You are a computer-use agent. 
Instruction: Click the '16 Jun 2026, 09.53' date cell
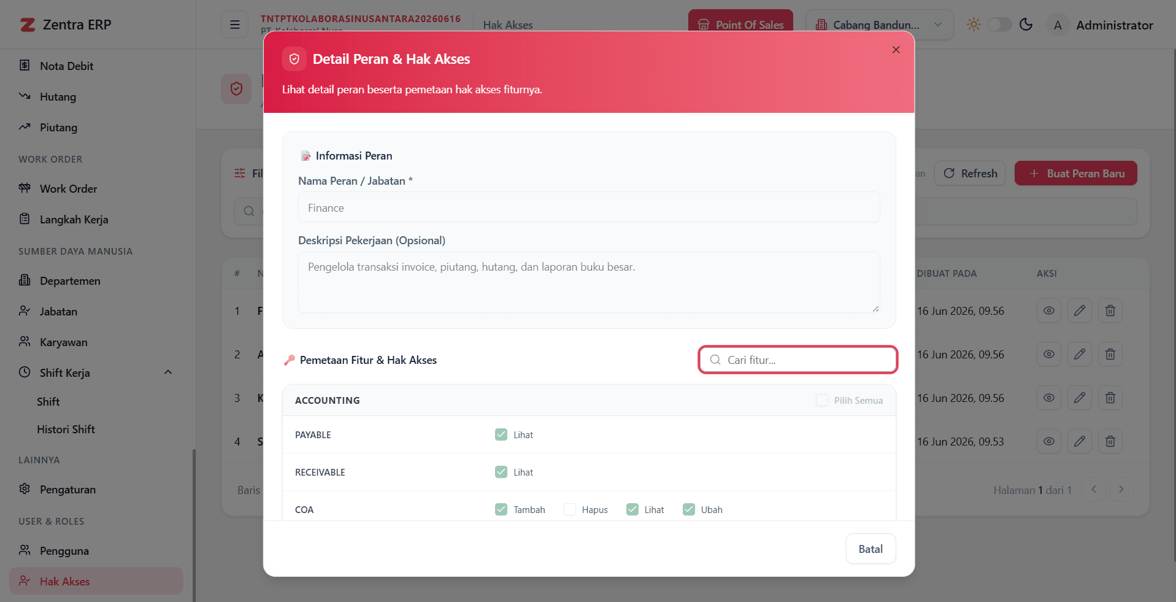[961, 441]
